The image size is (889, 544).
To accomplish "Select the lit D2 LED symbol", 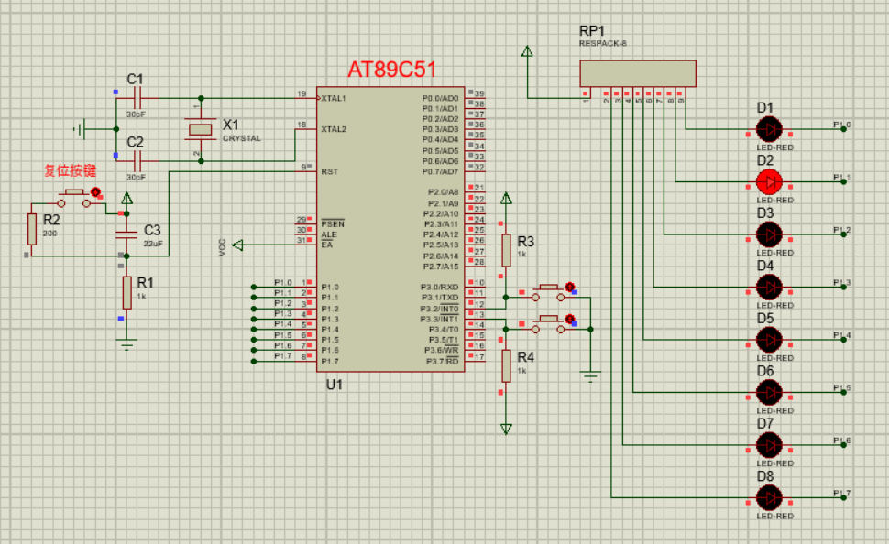I will pyautogui.click(x=769, y=182).
